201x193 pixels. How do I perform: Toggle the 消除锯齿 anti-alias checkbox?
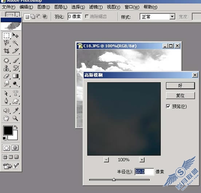click(87, 16)
